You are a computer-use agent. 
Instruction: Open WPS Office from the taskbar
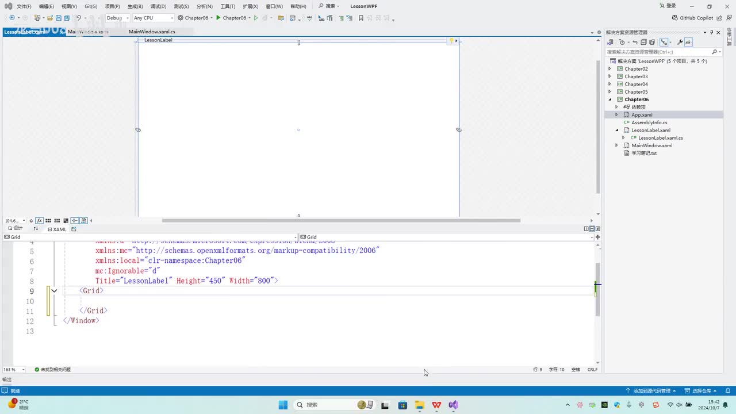click(436, 405)
